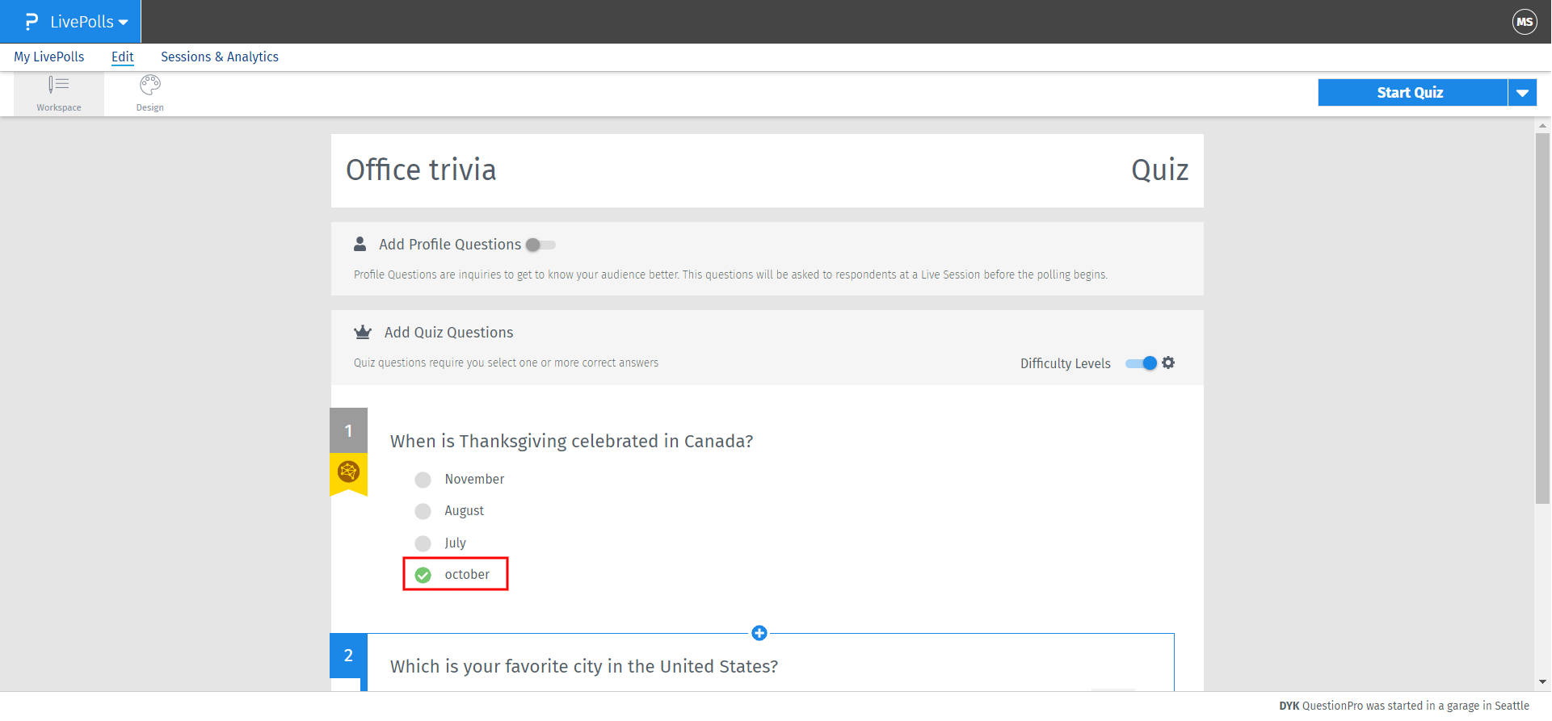Click the QuestionPro P logo
This screenshot has height=721, width=1552.
point(32,22)
